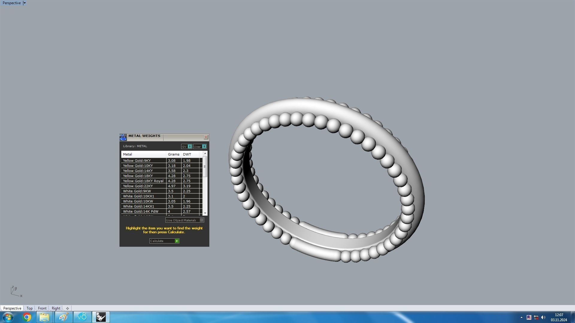Add a new viewport tab with plus

click(x=67, y=308)
